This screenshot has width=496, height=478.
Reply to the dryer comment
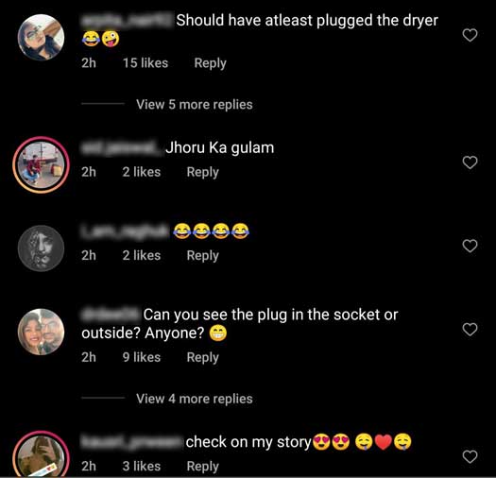210,63
